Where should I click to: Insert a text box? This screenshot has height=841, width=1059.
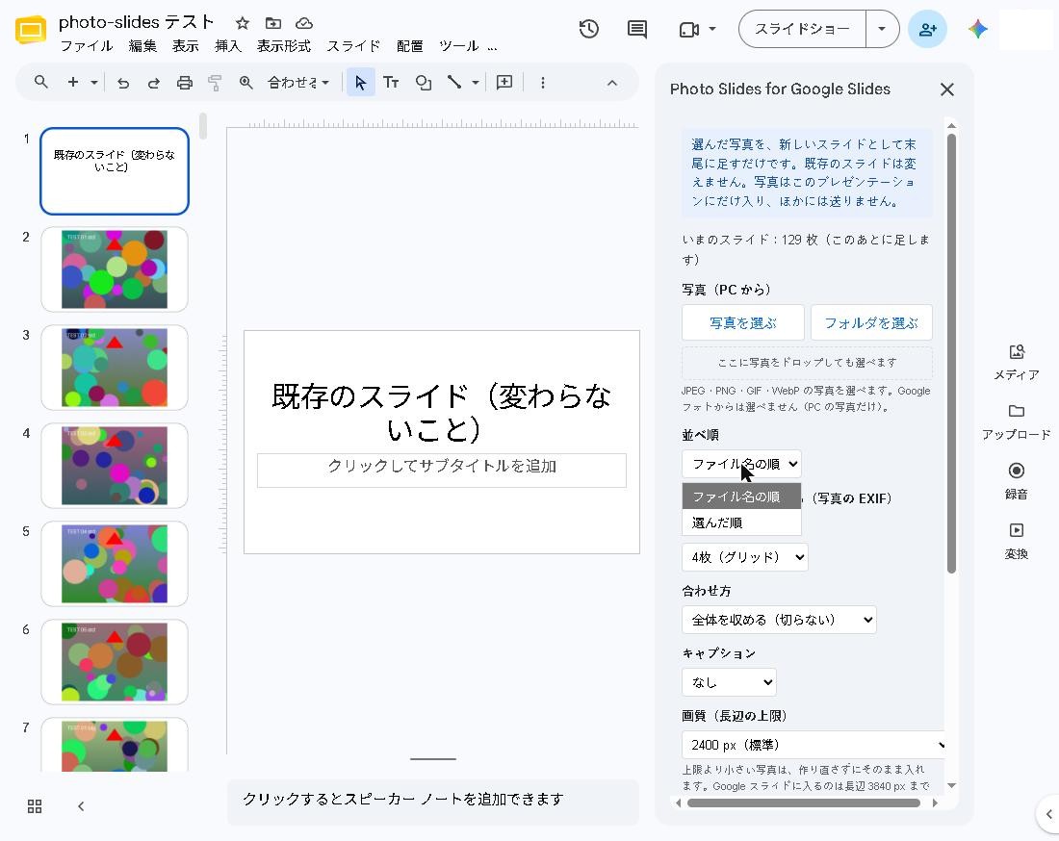[391, 83]
